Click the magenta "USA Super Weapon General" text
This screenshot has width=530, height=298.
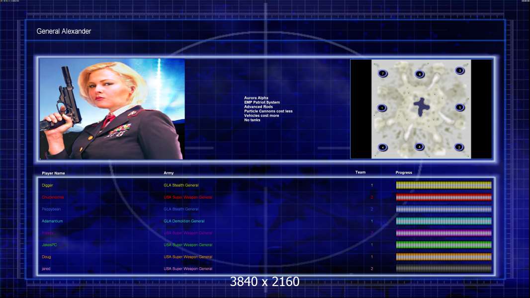click(x=188, y=233)
